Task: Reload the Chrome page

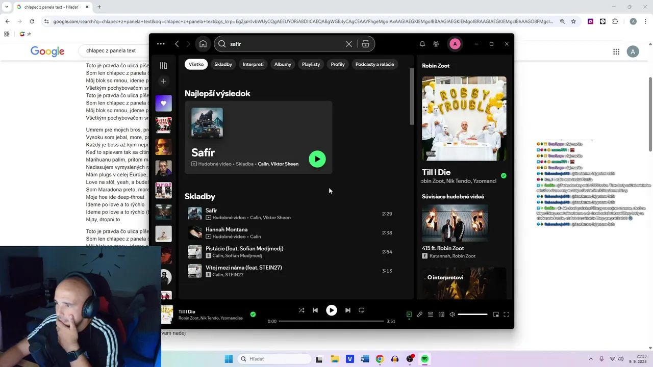Action: pyautogui.click(x=32, y=21)
